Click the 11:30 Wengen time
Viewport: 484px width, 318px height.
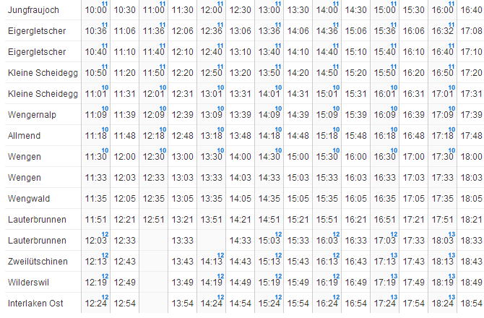pyautogui.click(x=95, y=157)
